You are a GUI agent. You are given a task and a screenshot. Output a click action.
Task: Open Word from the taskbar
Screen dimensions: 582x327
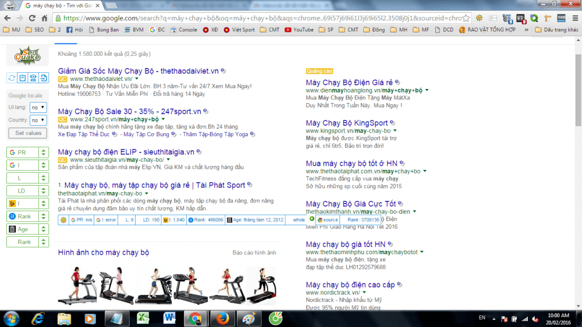169,318
